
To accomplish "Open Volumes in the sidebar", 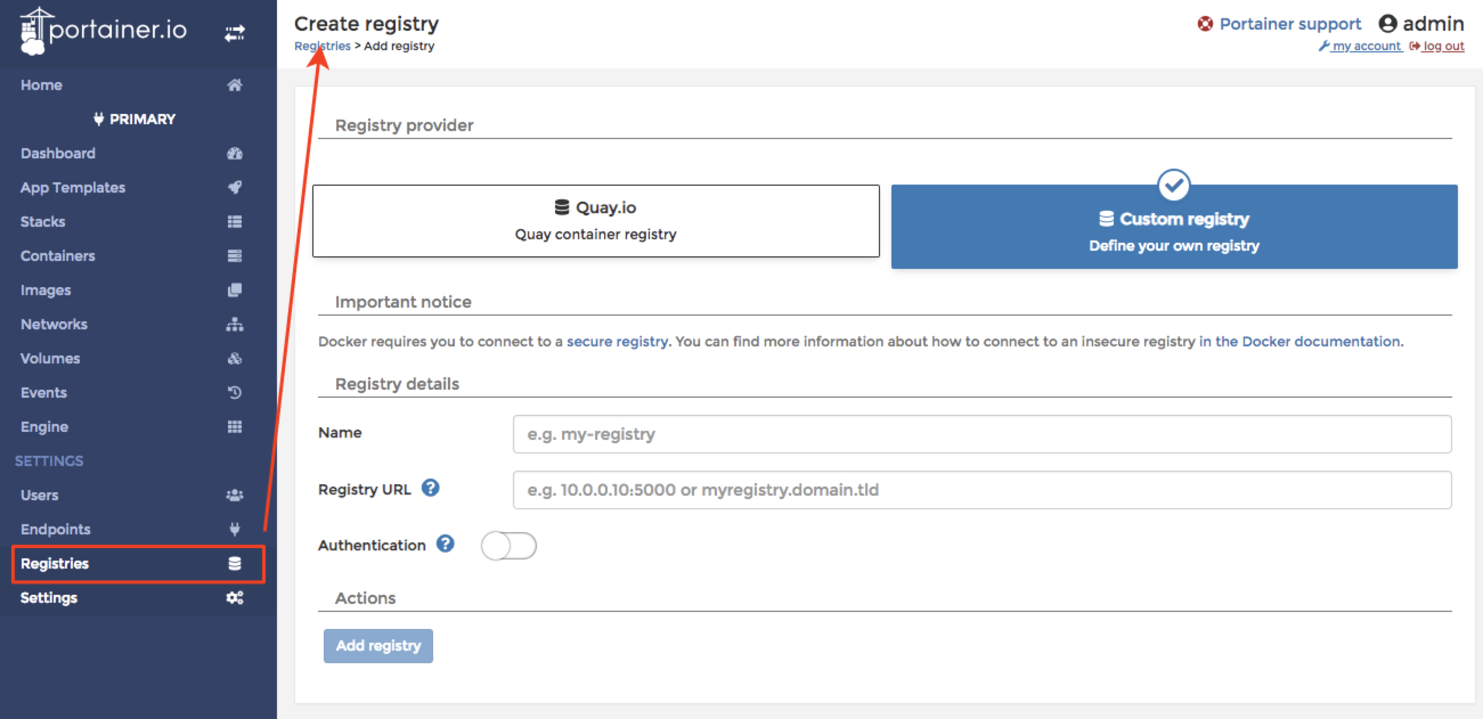I will click(x=50, y=358).
